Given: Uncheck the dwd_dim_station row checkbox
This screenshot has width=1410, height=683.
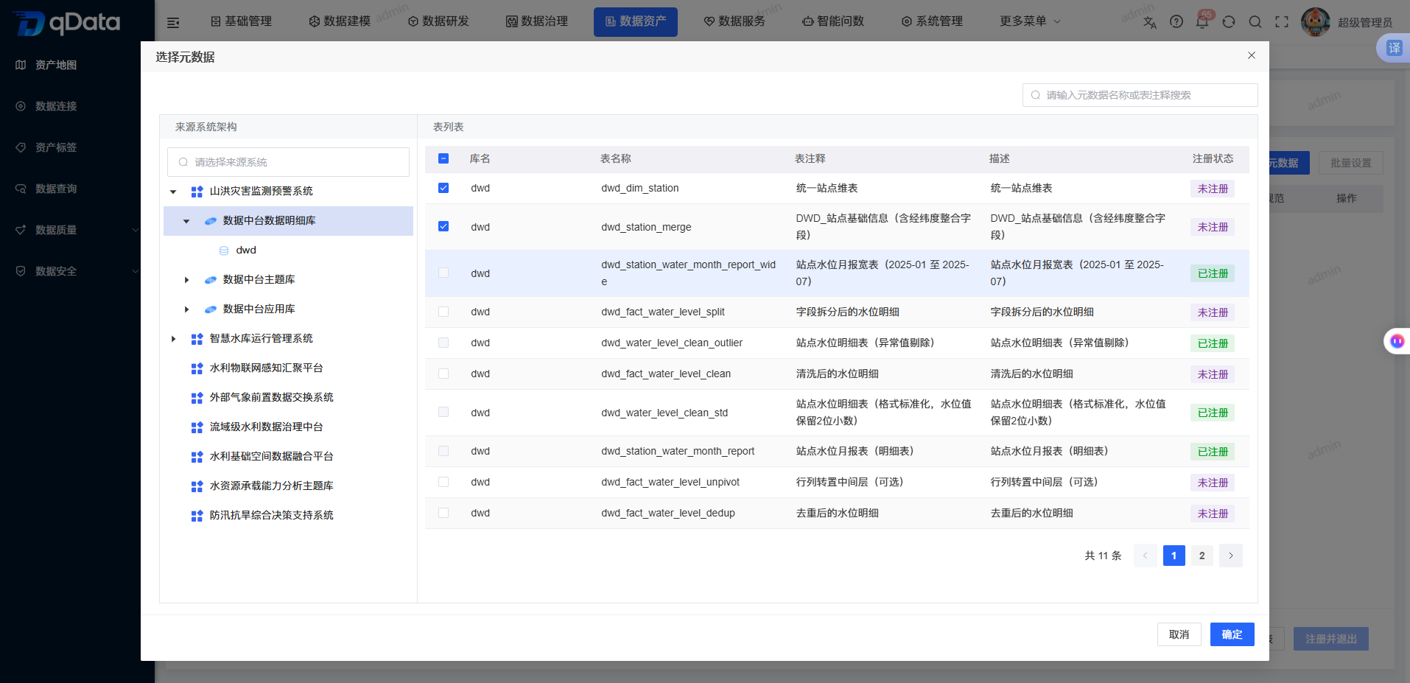Looking at the screenshot, I should point(443,188).
